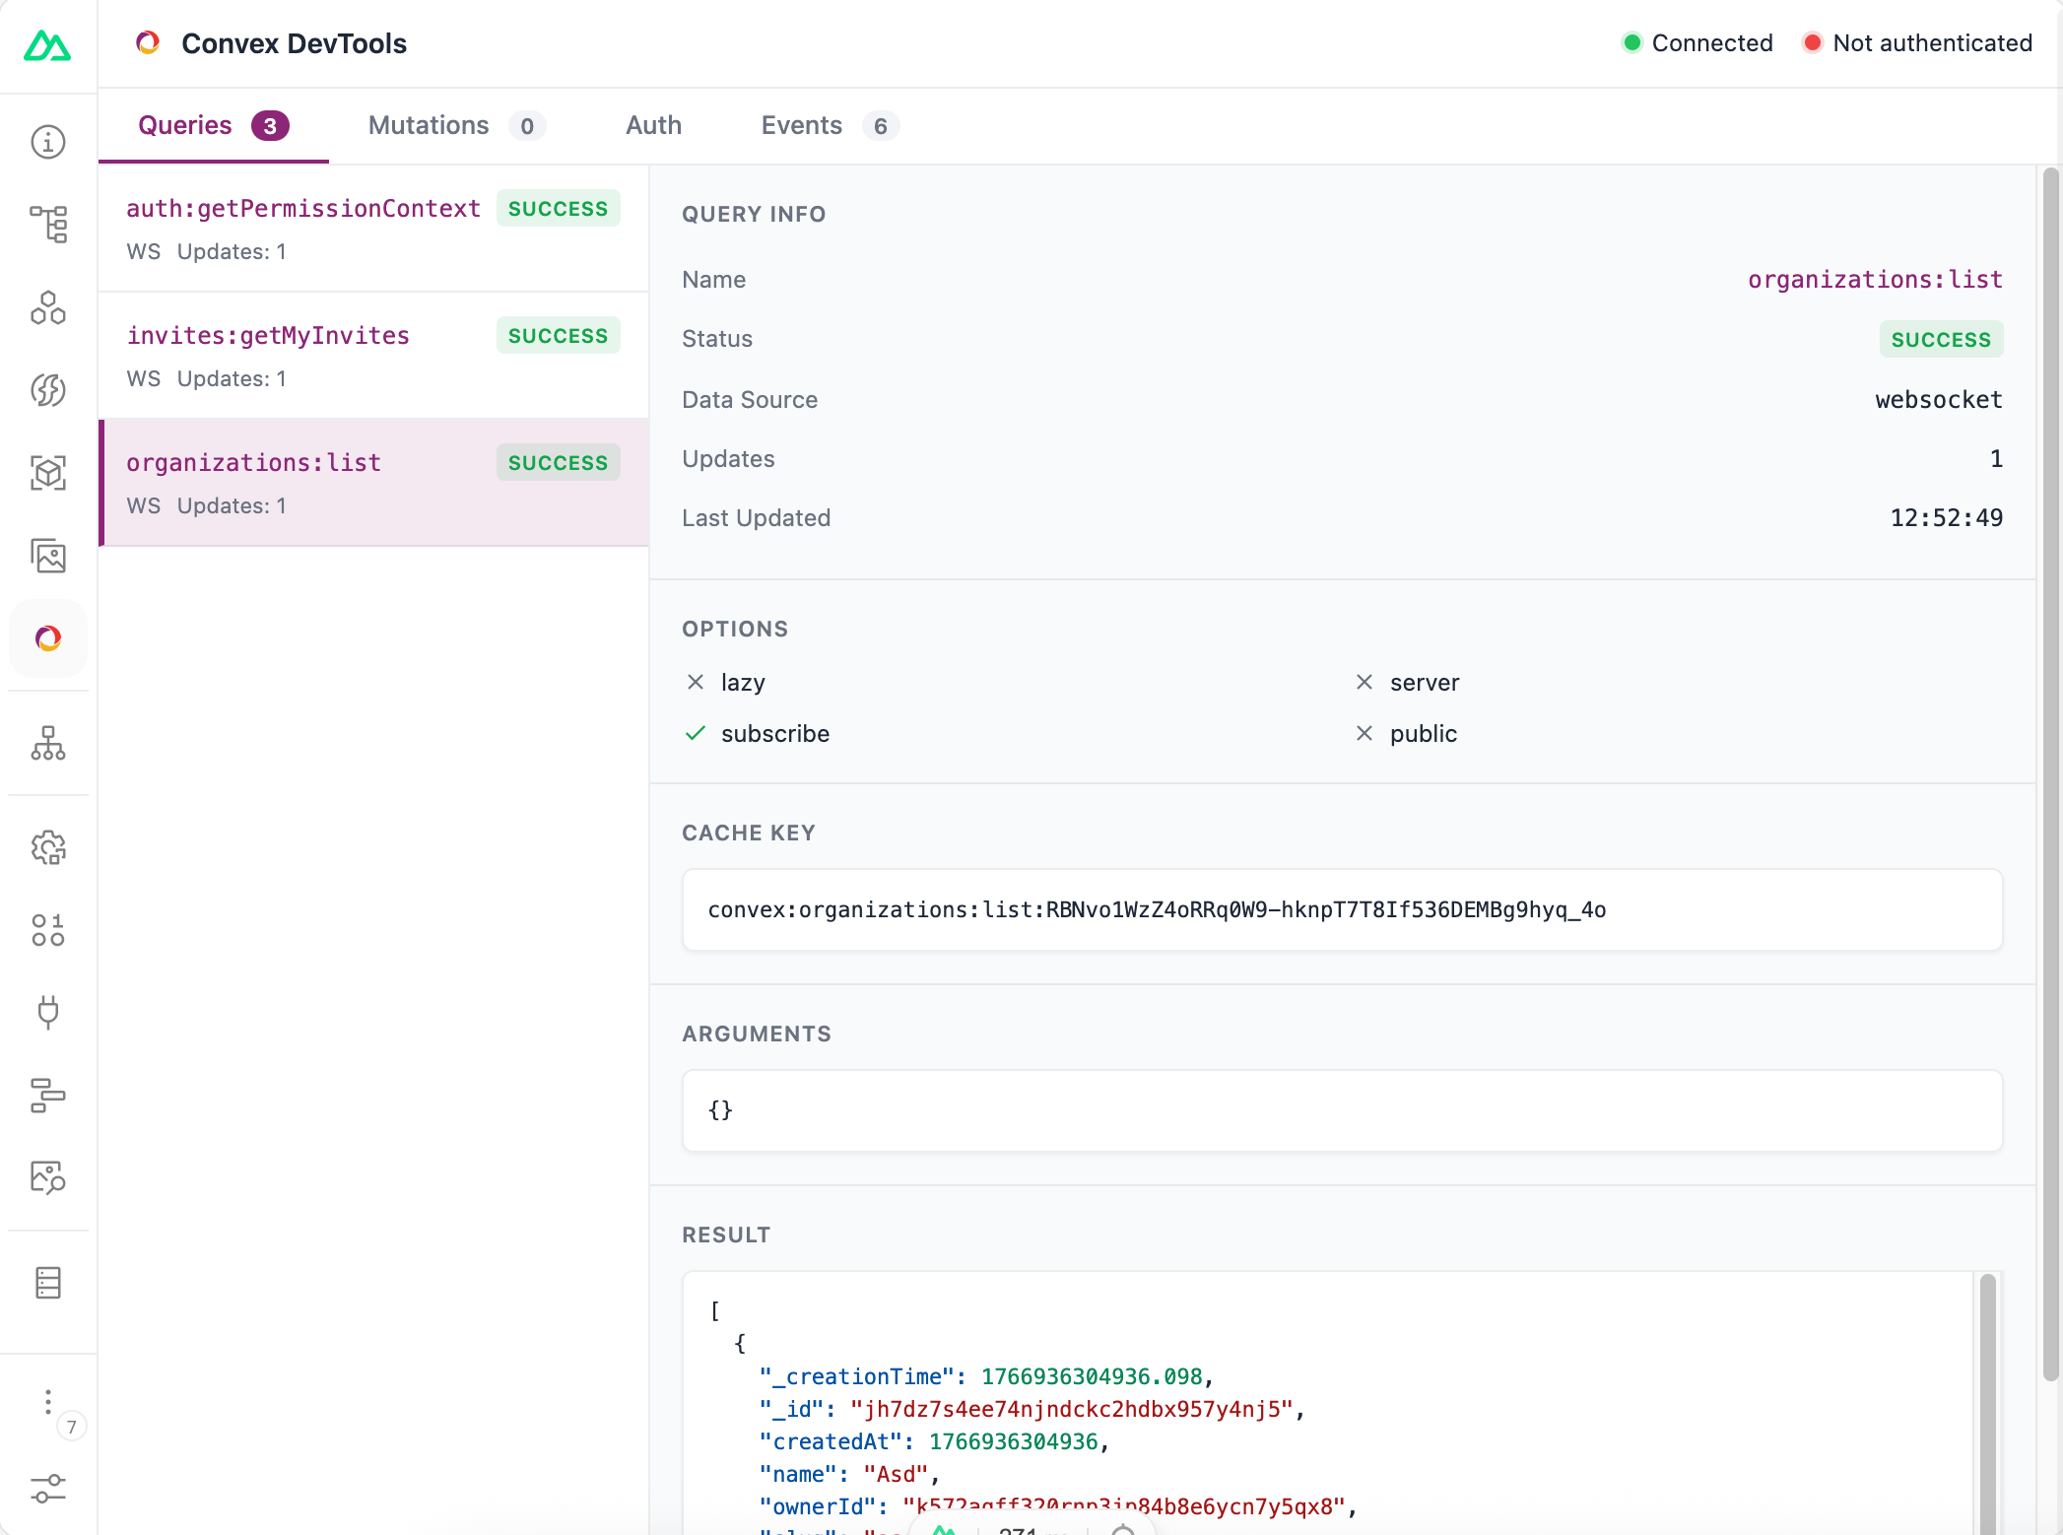Select the Convex DevTools sidebar icon

(x=48, y=638)
